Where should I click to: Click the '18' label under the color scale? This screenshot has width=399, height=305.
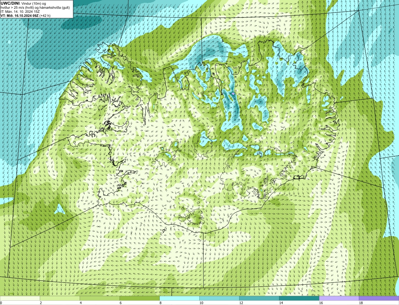coord(361,303)
